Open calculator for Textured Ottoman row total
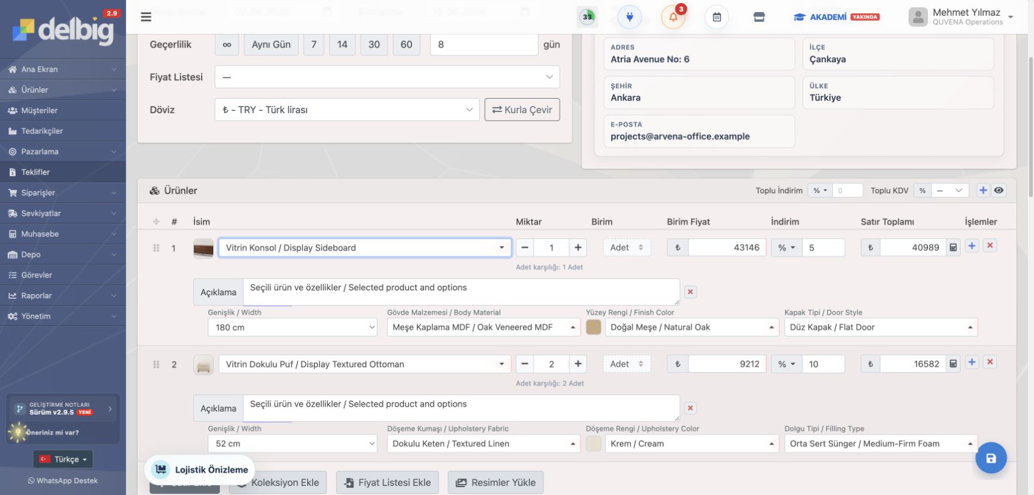This screenshot has width=1034, height=495. click(954, 364)
